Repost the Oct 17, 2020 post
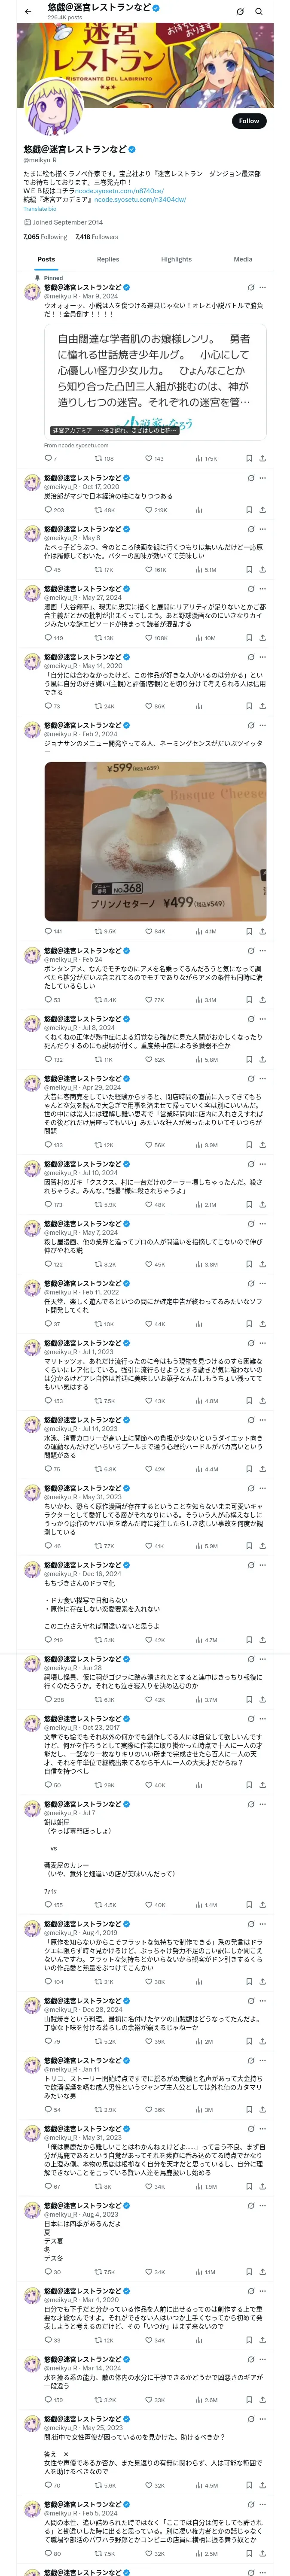Viewport: 290px width, 2576px height. (104, 510)
